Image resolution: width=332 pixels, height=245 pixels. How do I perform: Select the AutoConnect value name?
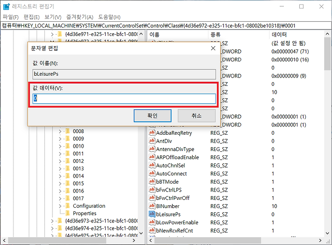(x=171, y=173)
